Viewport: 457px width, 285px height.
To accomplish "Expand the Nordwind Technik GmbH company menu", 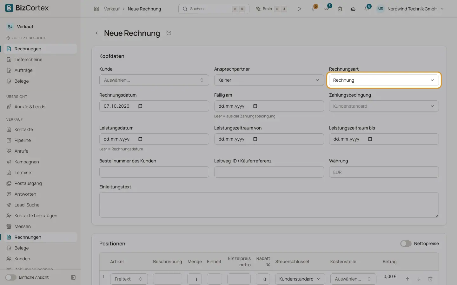I will 415,9.
